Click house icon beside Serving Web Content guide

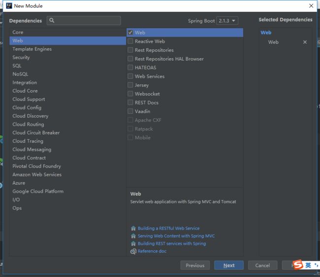[133, 236]
